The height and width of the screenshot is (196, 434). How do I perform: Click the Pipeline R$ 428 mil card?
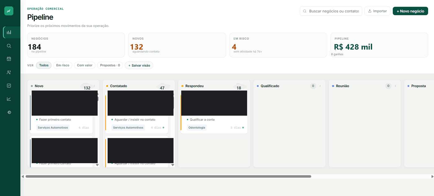379,45
